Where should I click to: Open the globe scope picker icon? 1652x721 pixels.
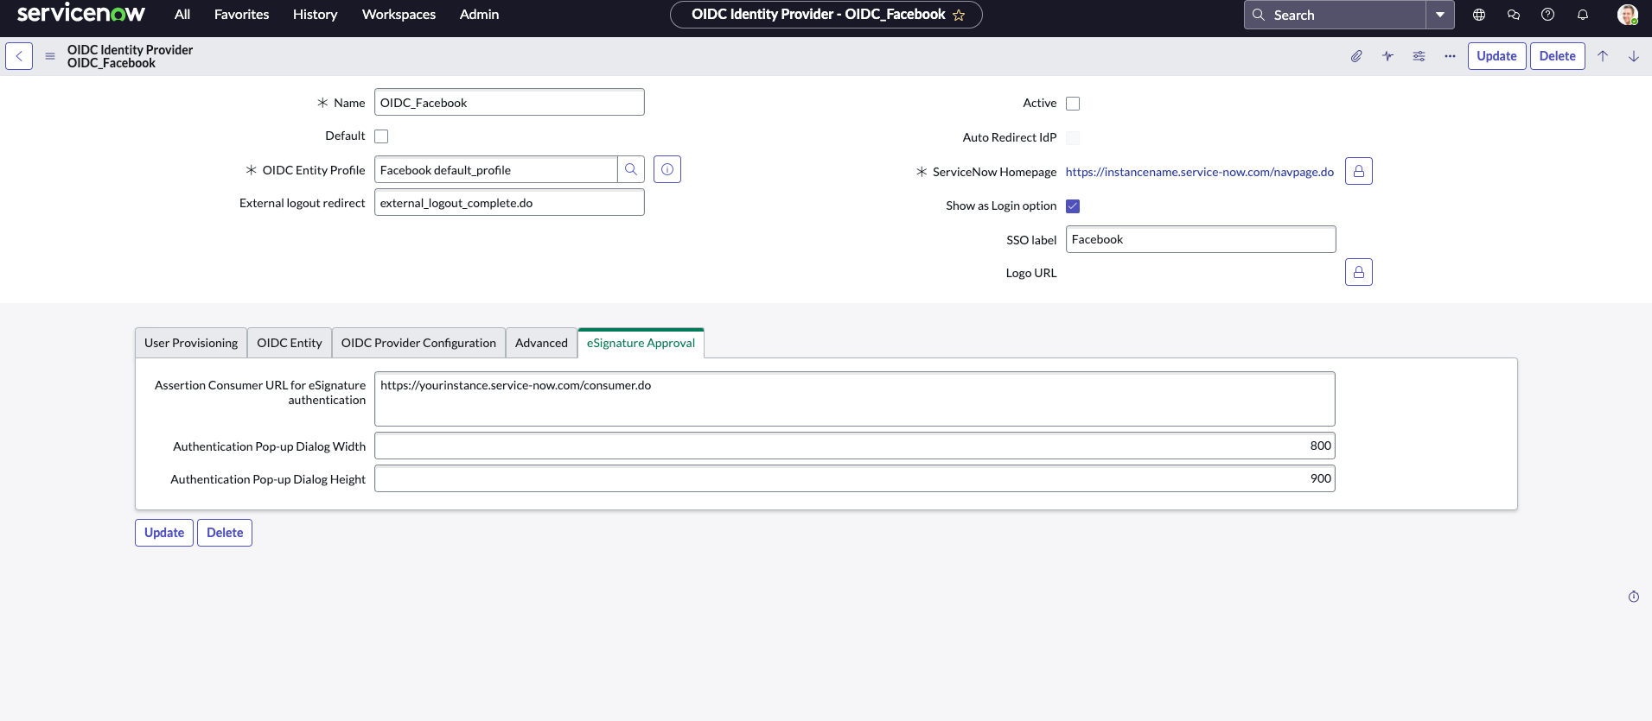click(x=1479, y=15)
